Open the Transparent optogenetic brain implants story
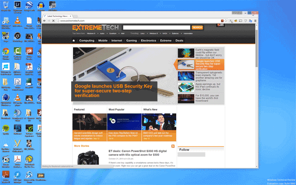The image size is (296, 185). 201,76
